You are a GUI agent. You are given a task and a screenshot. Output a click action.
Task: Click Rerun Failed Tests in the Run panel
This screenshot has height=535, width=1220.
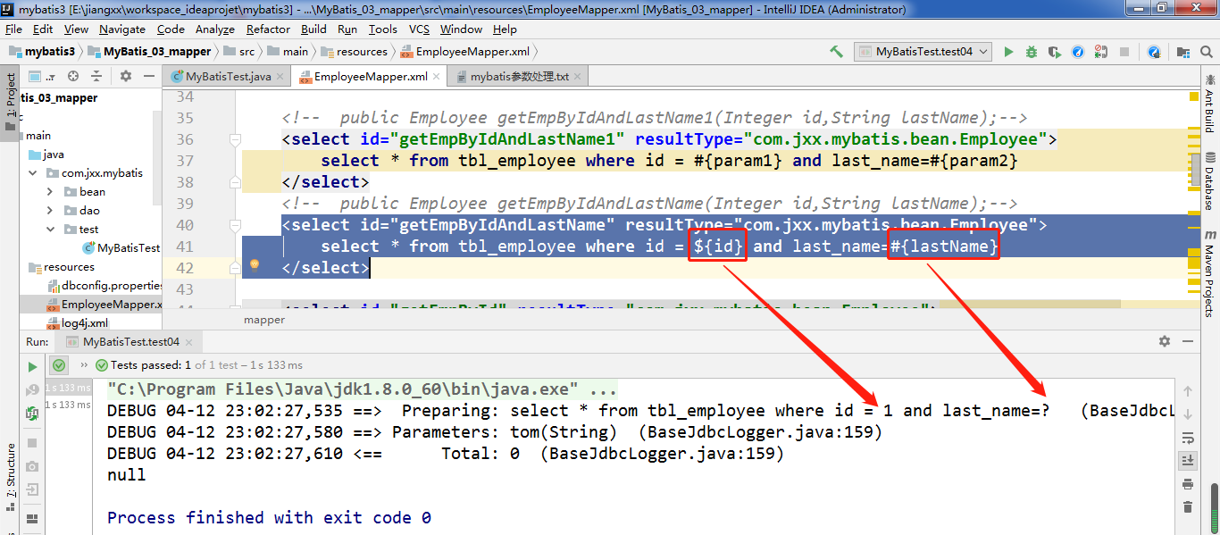point(32,389)
